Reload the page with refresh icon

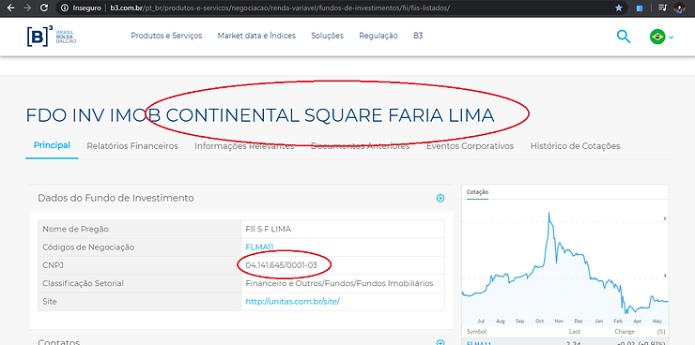[44, 7]
